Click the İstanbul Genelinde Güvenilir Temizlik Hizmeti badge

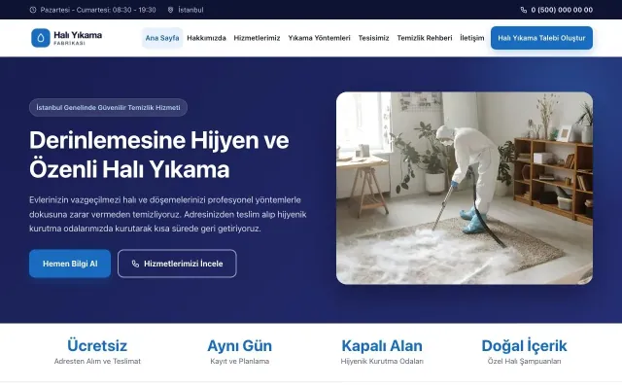coord(108,108)
